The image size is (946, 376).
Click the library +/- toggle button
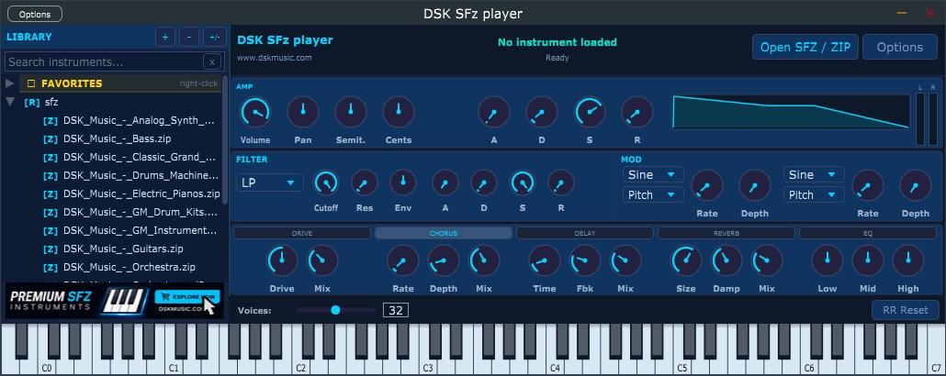214,37
